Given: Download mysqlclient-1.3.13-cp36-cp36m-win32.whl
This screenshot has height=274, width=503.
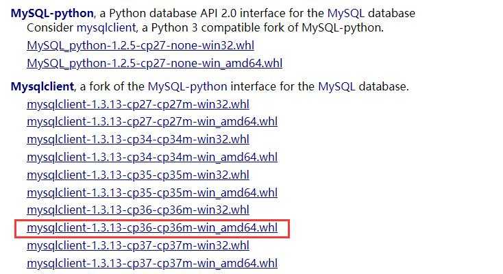Looking at the screenshot, I should (138, 210).
